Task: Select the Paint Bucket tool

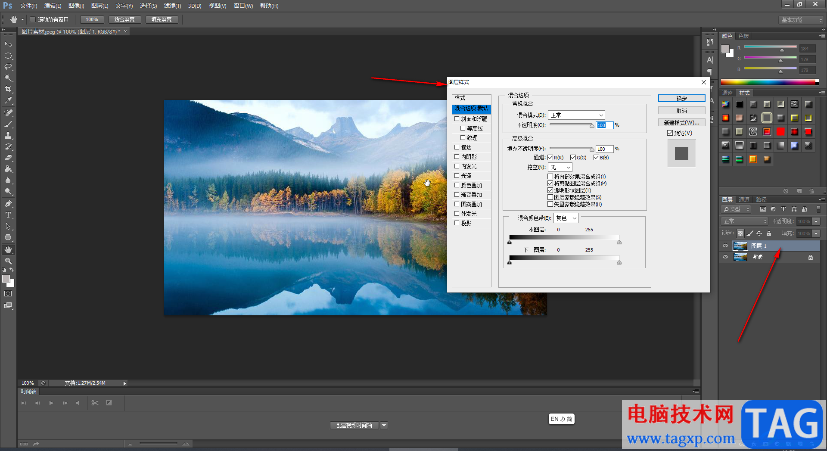Action: (8, 169)
